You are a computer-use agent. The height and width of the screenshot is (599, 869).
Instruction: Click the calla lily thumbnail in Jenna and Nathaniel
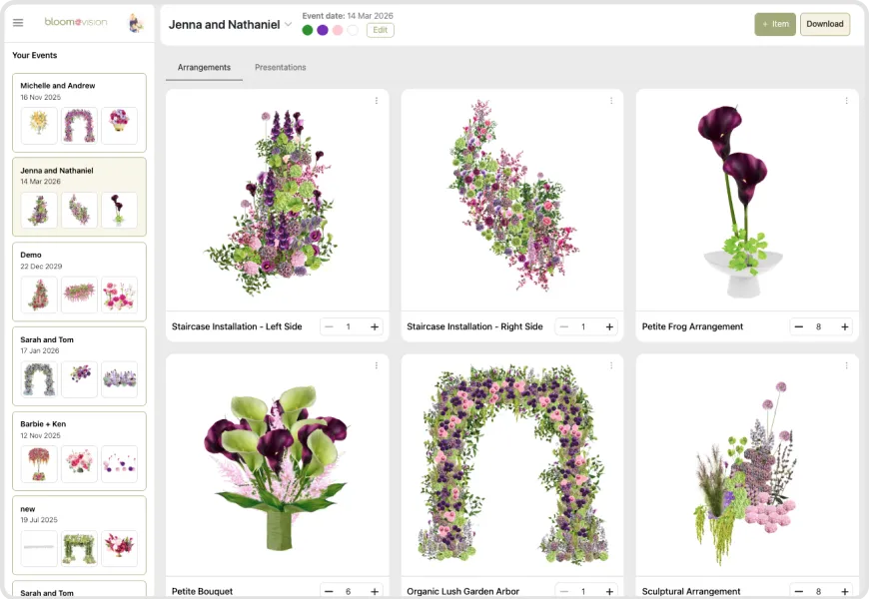click(x=119, y=211)
